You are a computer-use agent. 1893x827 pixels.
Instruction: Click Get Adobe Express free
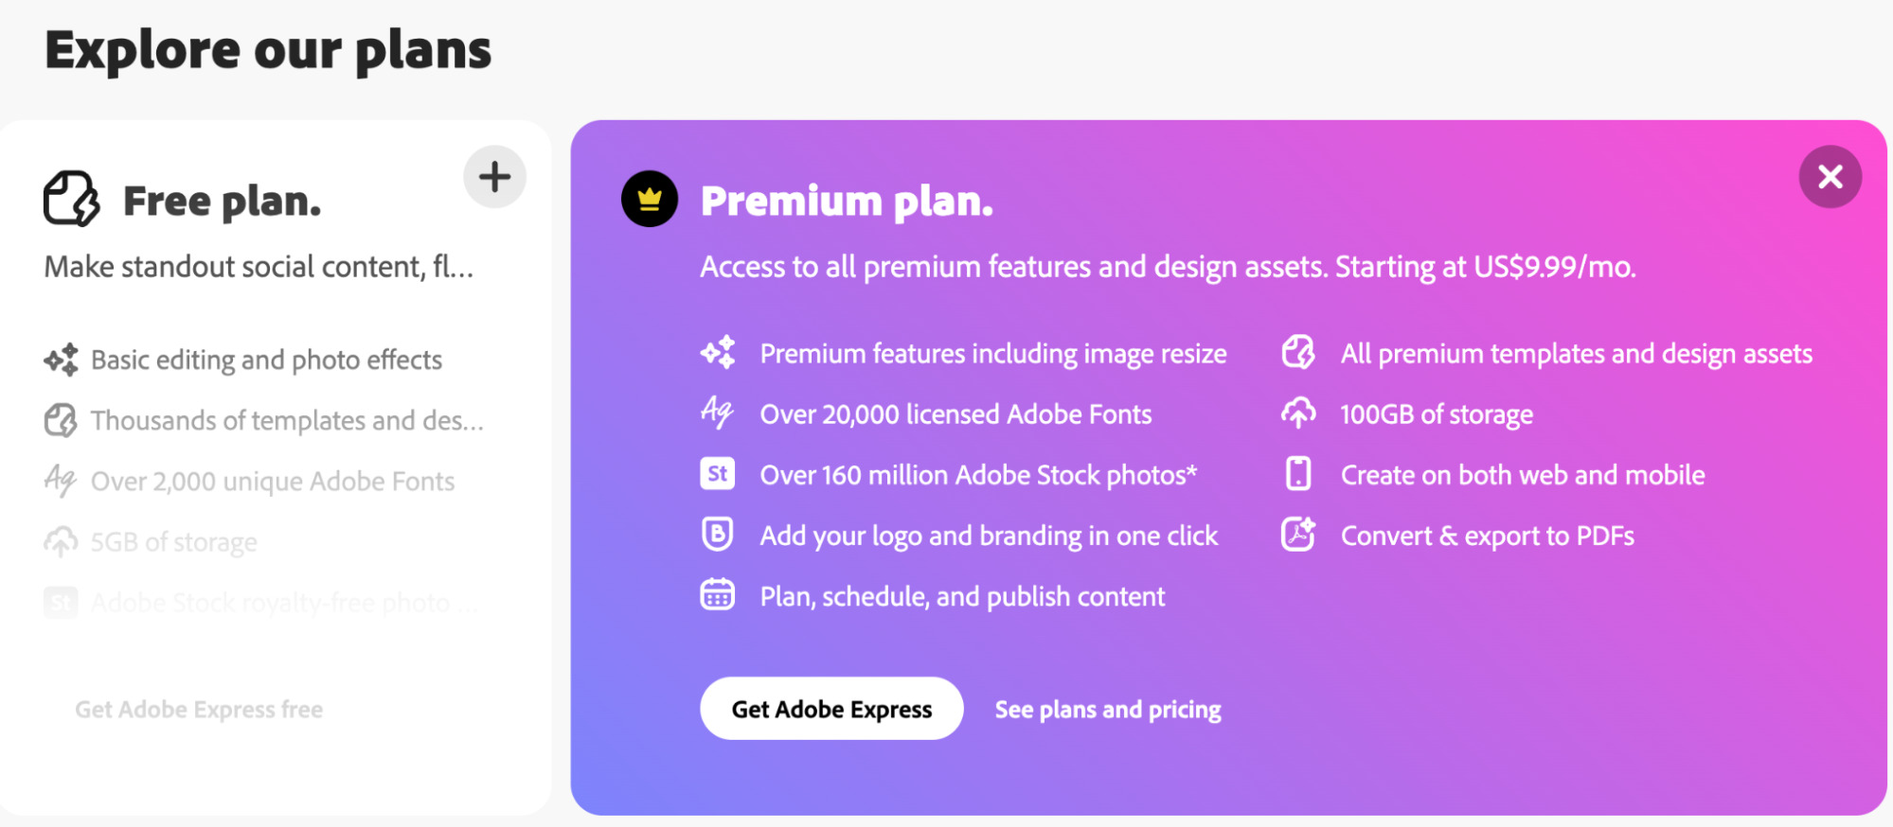coord(199,708)
